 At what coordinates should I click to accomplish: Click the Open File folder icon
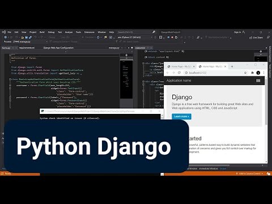23,37
